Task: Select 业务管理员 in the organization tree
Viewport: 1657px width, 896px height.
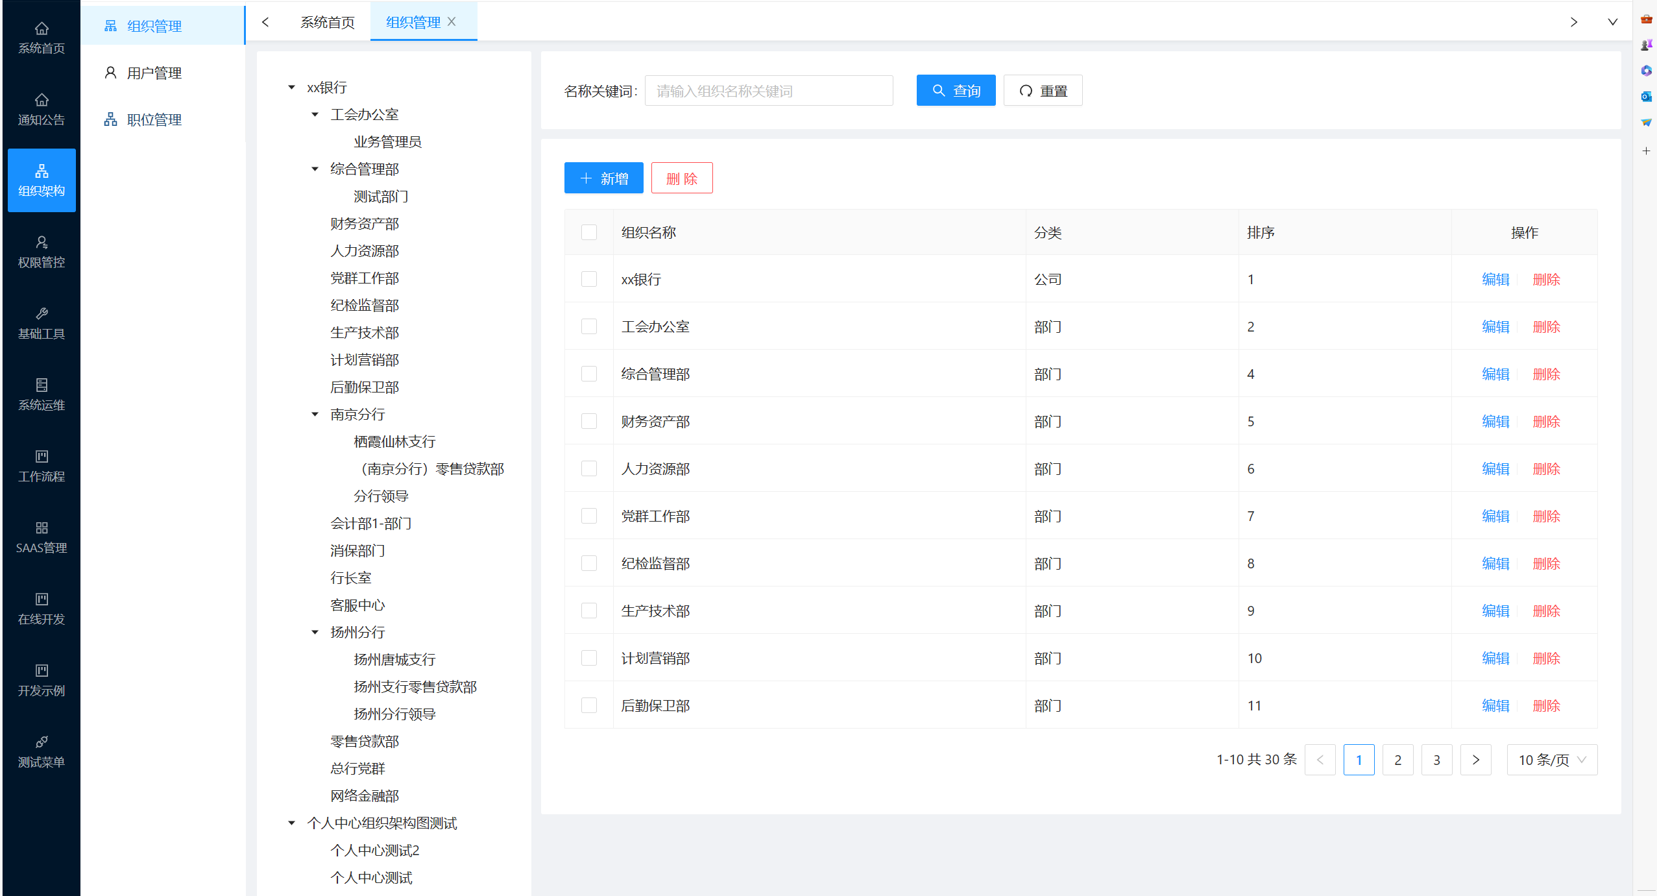Action: [387, 142]
